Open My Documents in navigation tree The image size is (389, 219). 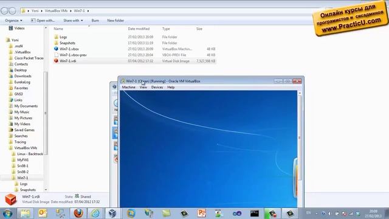coord(26,106)
